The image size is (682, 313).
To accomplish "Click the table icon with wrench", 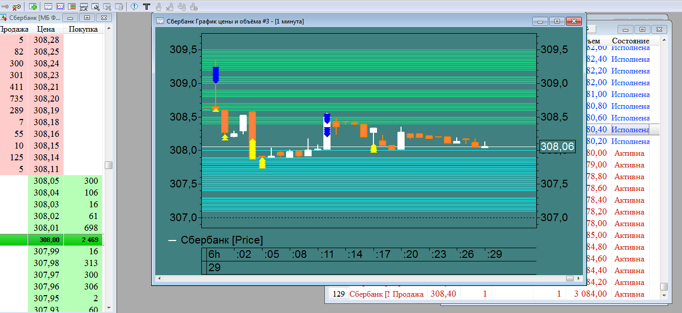I will [x=95, y=7].
